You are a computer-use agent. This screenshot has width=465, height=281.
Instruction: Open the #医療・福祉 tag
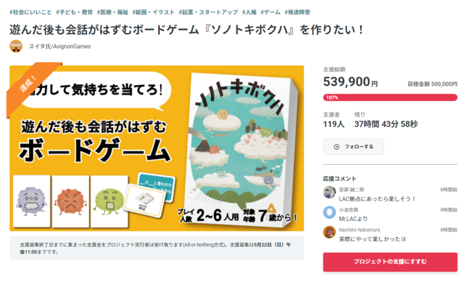pos(113,12)
